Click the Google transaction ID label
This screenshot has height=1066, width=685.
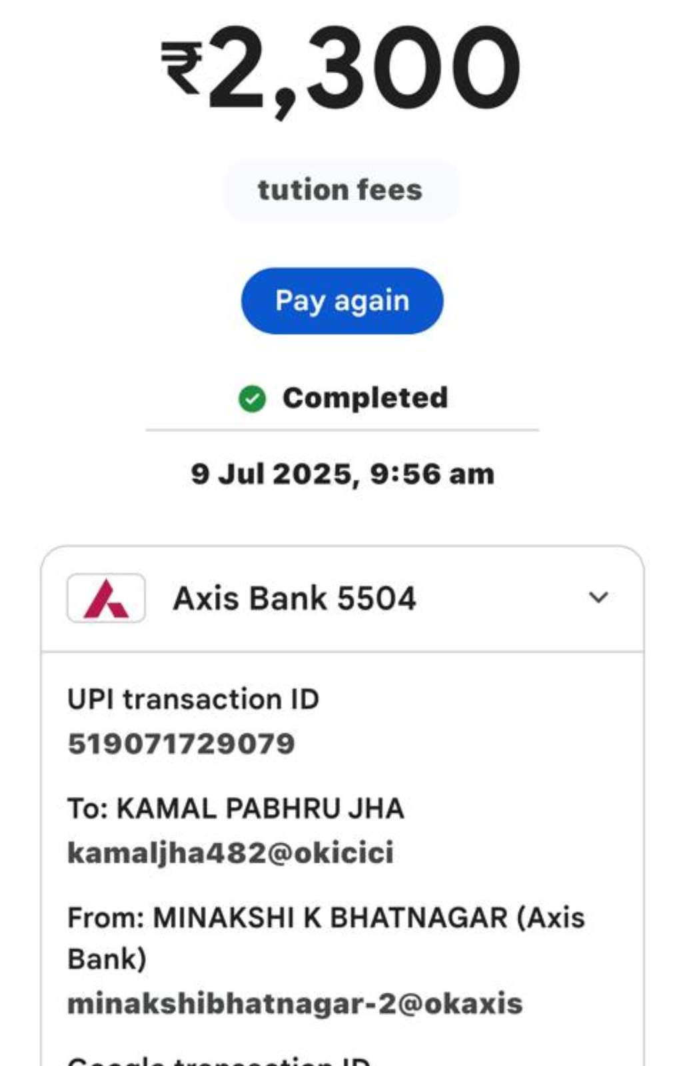coord(219,1060)
